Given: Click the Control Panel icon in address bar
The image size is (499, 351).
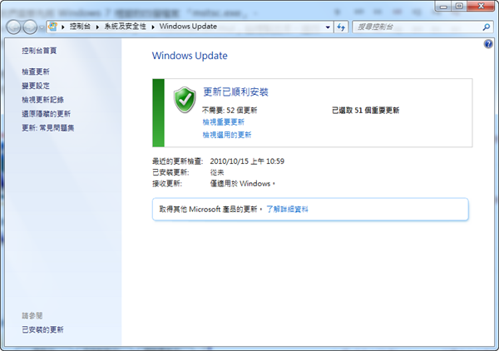Looking at the screenshot, I should pyautogui.click(x=53, y=27).
